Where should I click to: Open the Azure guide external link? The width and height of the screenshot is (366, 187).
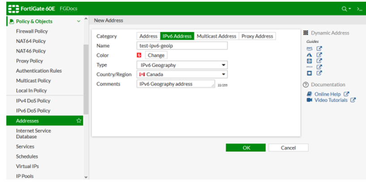pos(319,55)
